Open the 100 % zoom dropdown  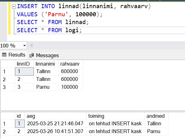24,46
